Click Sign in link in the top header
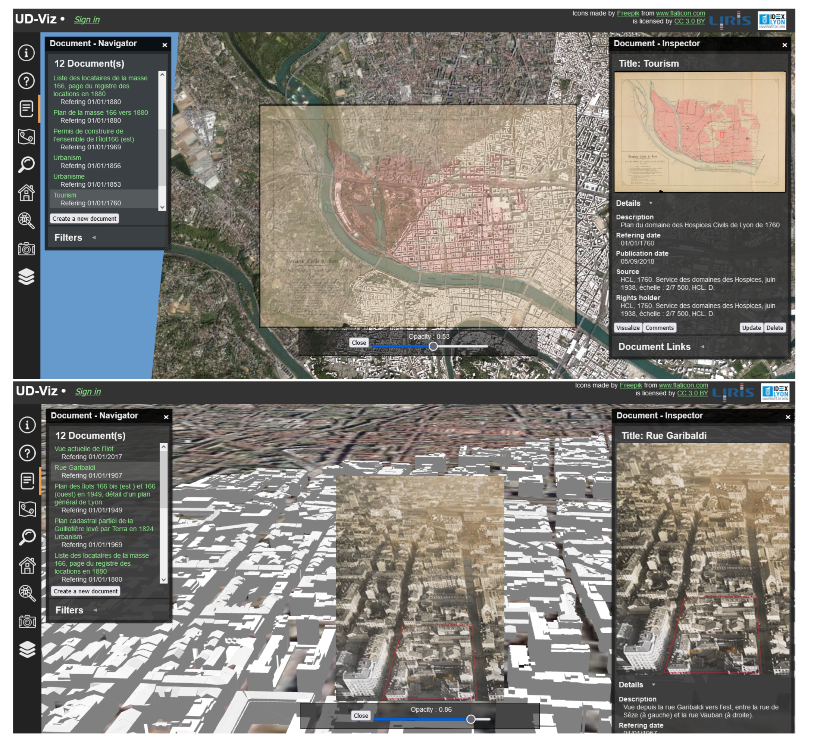 point(87,20)
